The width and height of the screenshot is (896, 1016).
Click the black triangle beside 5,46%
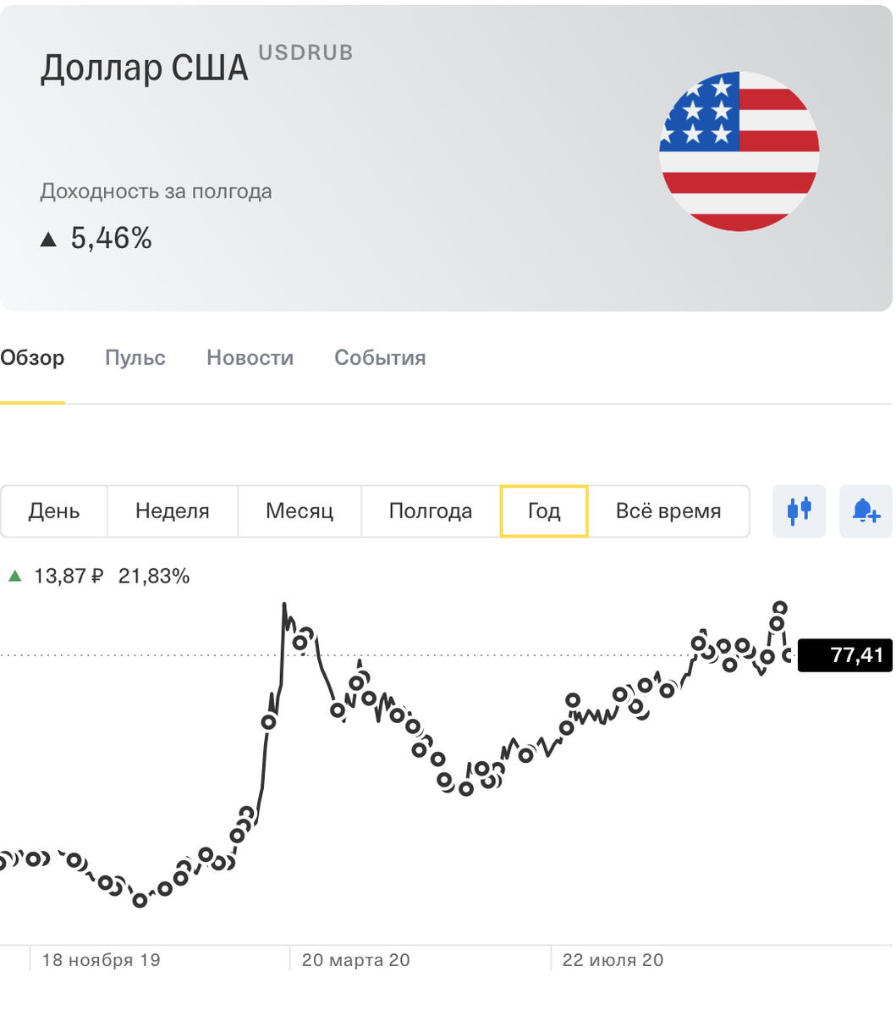tap(48, 240)
